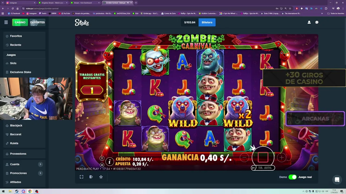Viewport: 346px width, 194px height.
Task: Toggle the Demo / Juego real switch
Action: pos(292,177)
